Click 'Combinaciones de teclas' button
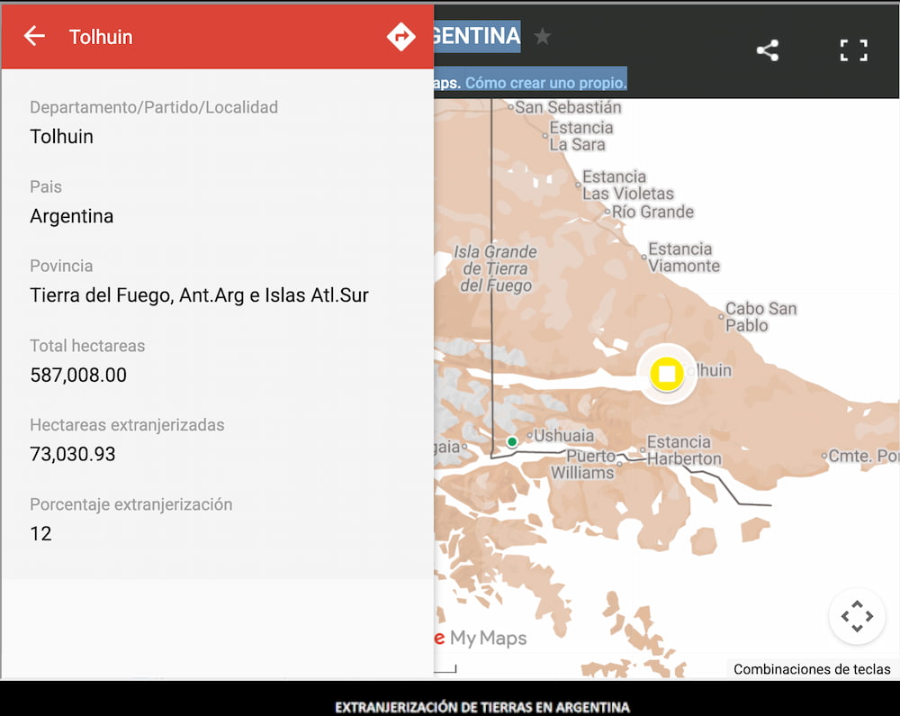The image size is (900, 716). (812, 669)
